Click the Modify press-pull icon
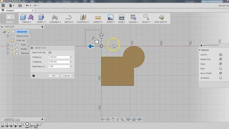Viewport: 229px width, 129px height. pos(41,17)
